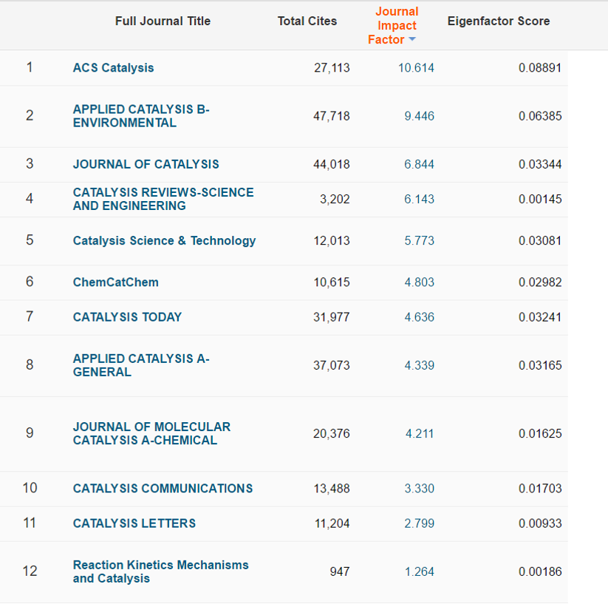Open Journal of Molecular Catalysis A-Chemical link
This screenshot has height=604, width=608.
coord(151,433)
